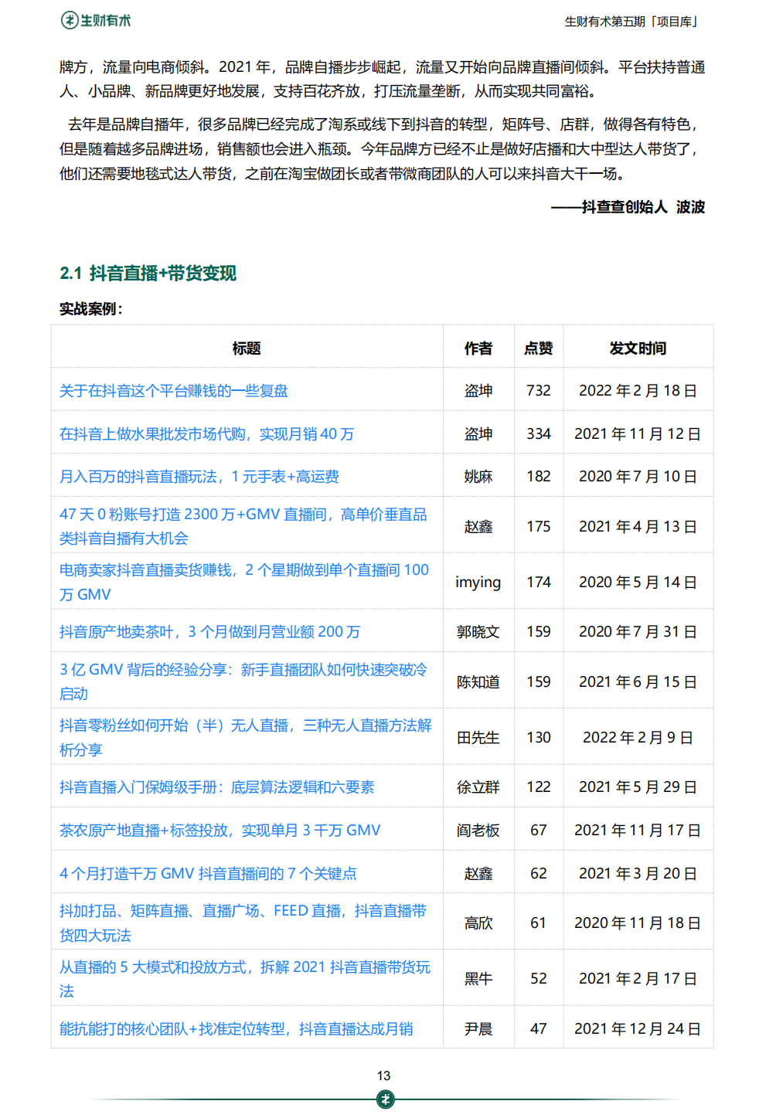759x1118 pixels.
Task: Click date 2021年3月20日
Action: (638, 874)
